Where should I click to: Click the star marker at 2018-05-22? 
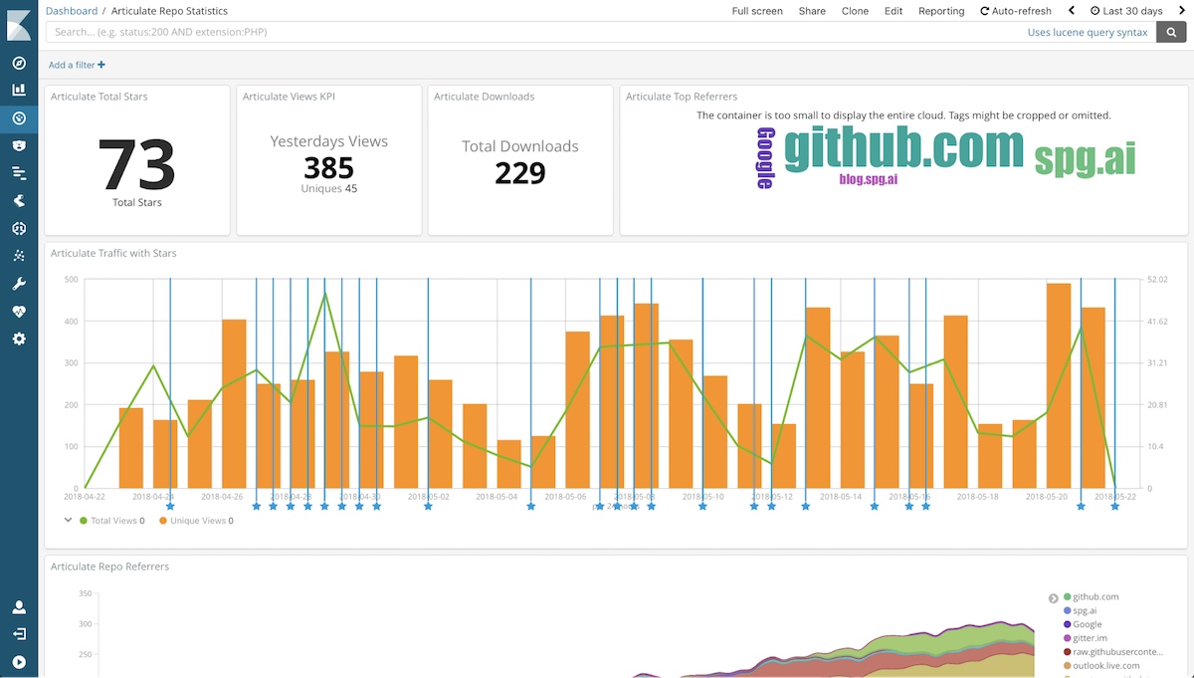point(1114,506)
